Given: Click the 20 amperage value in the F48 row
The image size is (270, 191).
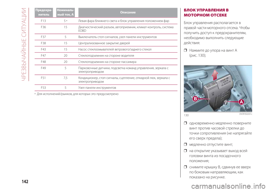Looking at the screenshot, I should point(66,62).
